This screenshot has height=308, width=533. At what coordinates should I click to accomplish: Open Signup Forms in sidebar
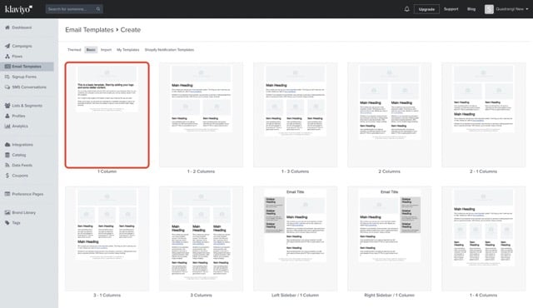pyautogui.click(x=24, y=77)
